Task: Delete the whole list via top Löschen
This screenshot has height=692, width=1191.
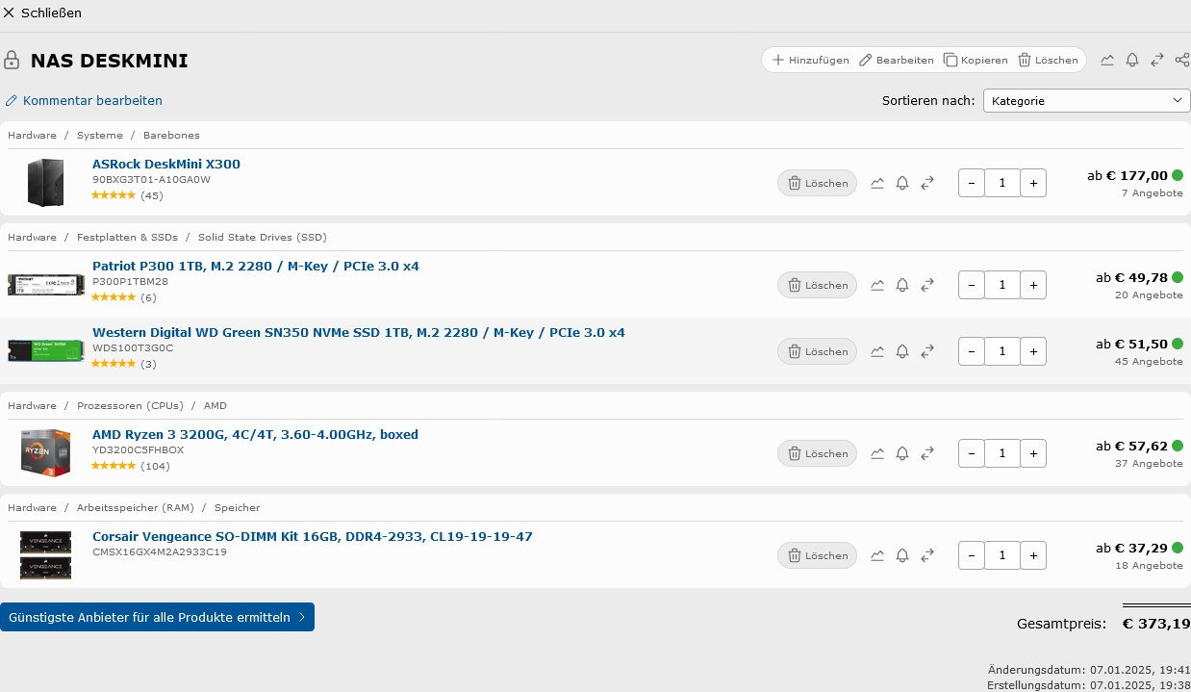Action: click(x=1048, y=60)
